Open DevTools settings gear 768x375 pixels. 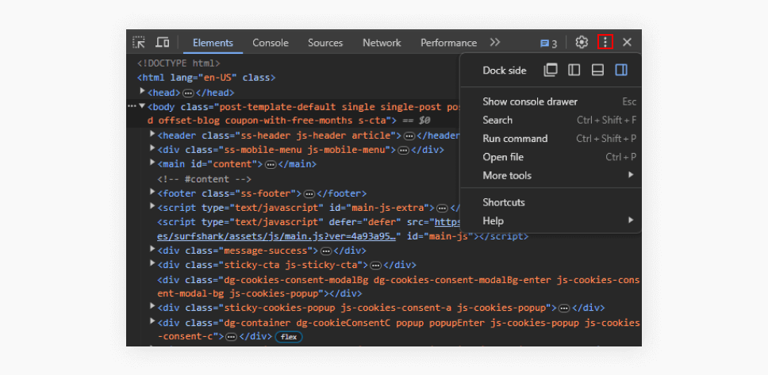click(582, 43)
